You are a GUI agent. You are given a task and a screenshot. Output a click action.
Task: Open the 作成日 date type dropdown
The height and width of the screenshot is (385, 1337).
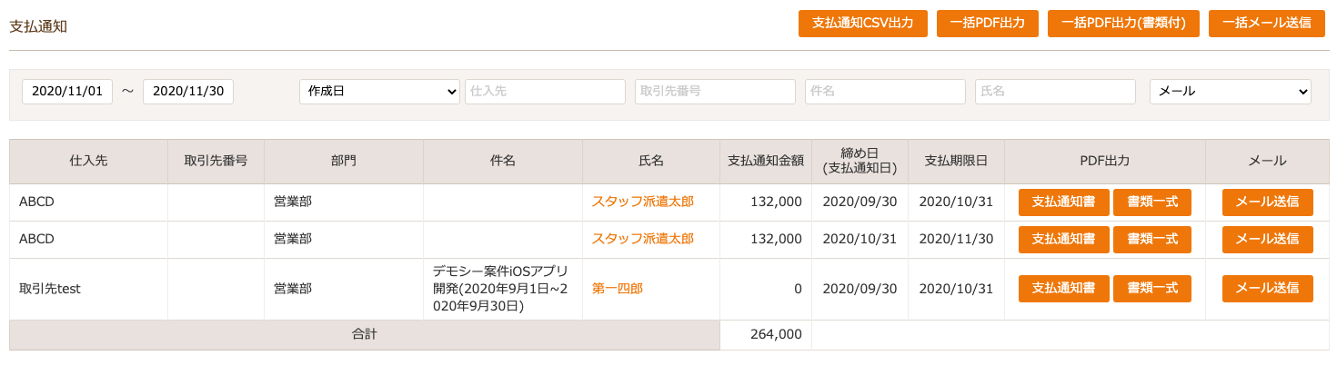point(379,92)
